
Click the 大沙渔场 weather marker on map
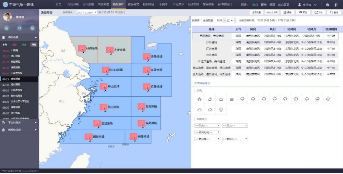110,49
